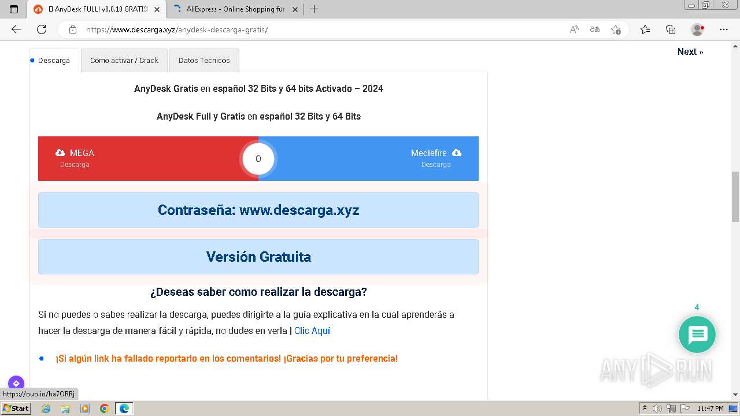Open Settings and more ellipsis menu
This screenshot has width=740, height=416.
tap(724, 29)
